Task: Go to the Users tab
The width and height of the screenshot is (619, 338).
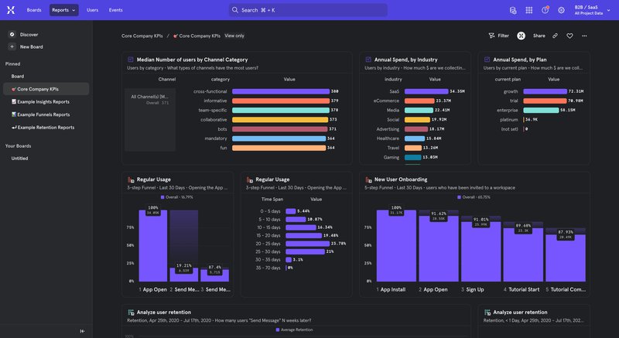Action: pos(92,10)
